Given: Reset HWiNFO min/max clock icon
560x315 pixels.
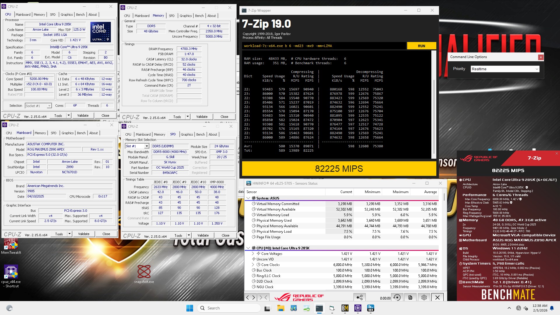Looking at the screenshot, I should pos(397,297).
